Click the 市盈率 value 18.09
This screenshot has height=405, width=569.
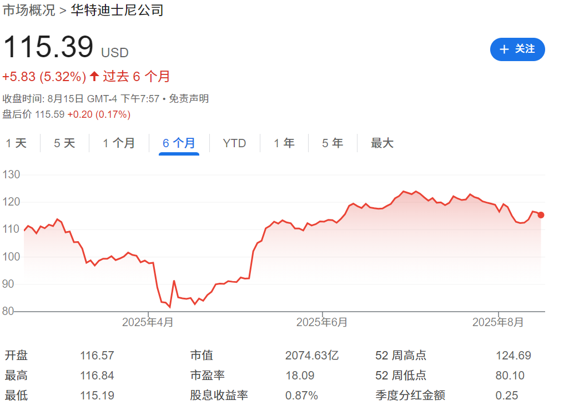pos(300,375)
